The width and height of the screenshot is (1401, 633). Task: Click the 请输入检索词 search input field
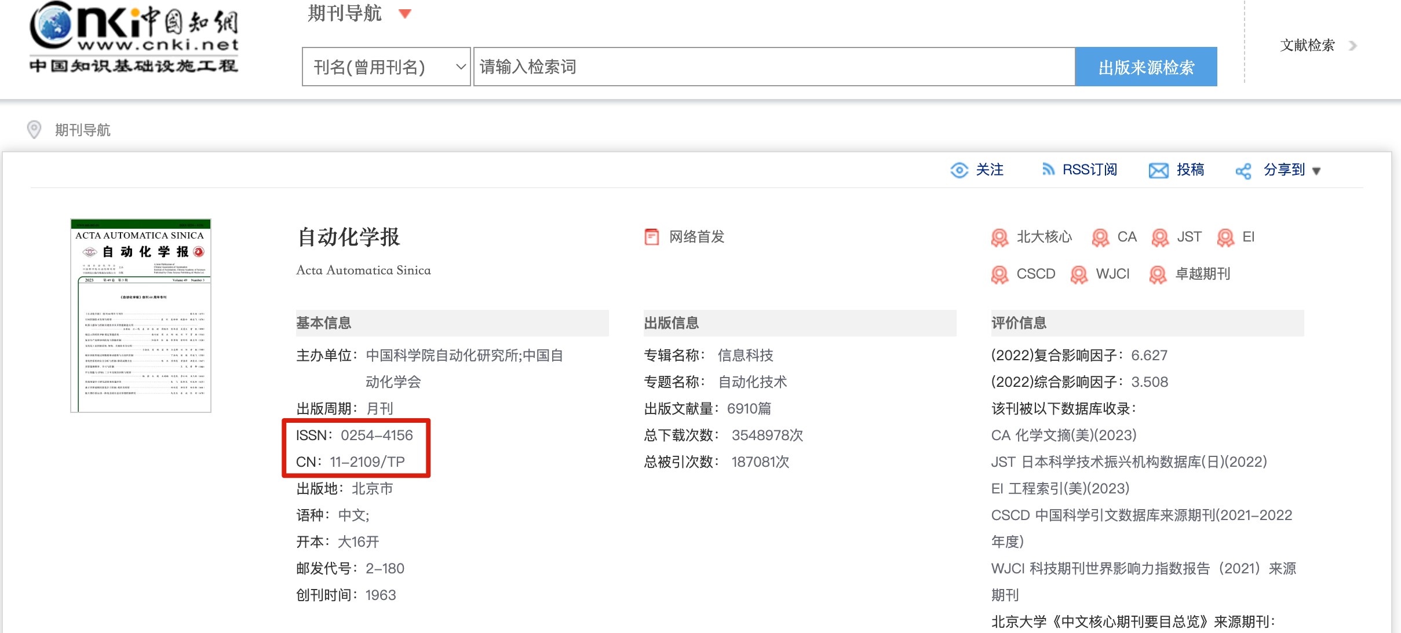click(x=774, y=67)
